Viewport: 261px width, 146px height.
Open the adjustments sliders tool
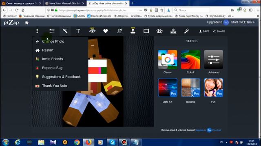tap(52, 31)
